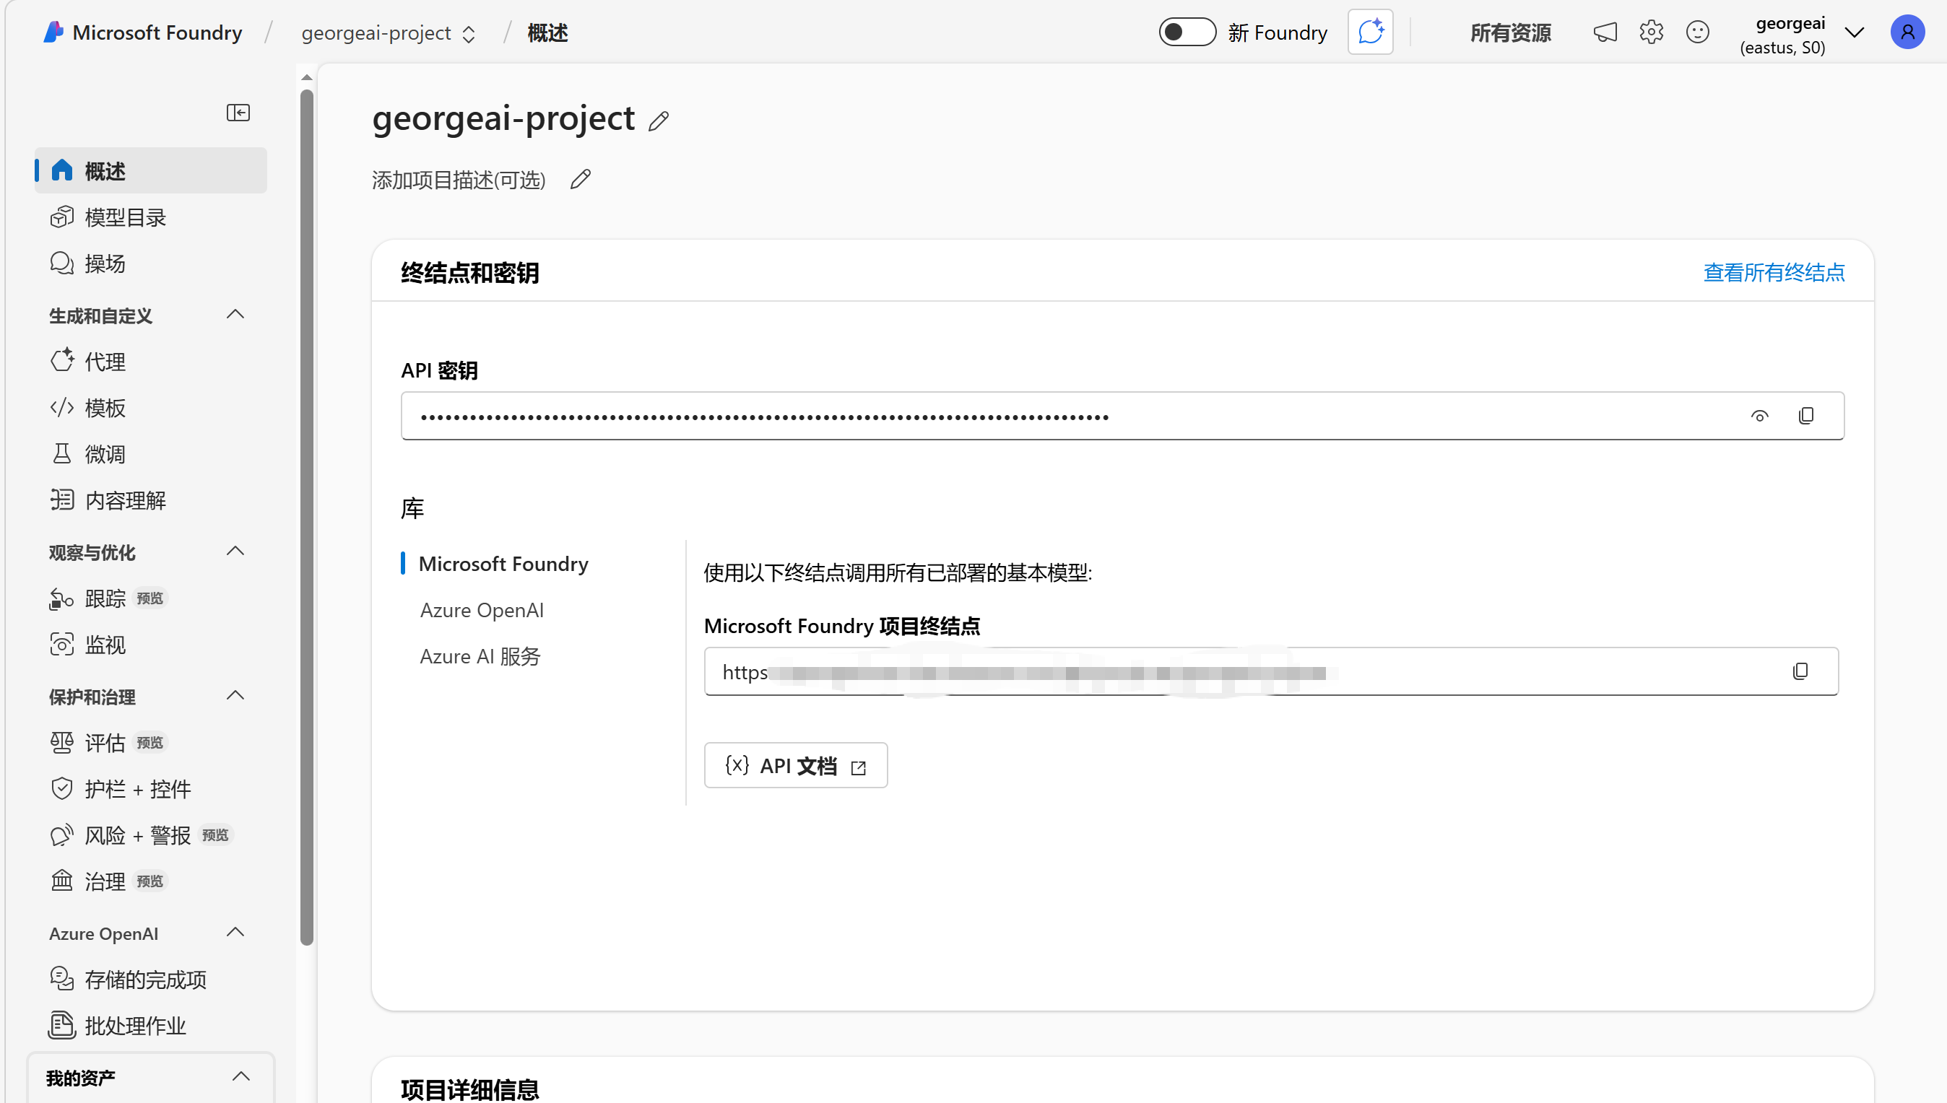Collapse the 保护和治理 section
The width and height of the screenshot is (1947, 1103).
235,695
